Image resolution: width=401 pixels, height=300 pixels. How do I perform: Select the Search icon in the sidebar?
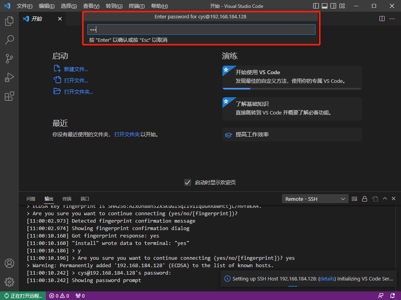[9, 39]
